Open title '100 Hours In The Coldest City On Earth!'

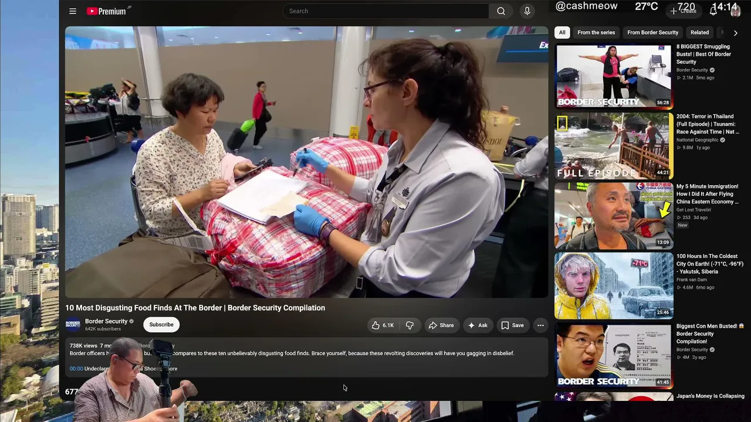710,264
